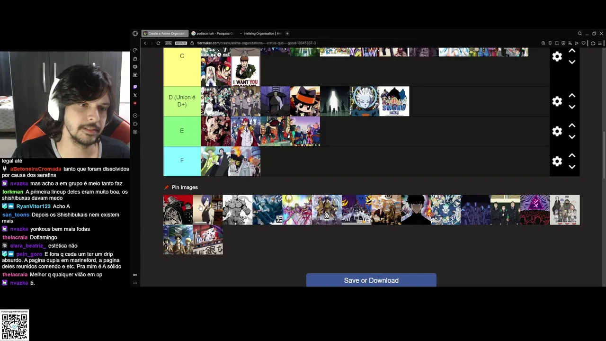Select the 86 anime image in pool

[x=327, y=210]
